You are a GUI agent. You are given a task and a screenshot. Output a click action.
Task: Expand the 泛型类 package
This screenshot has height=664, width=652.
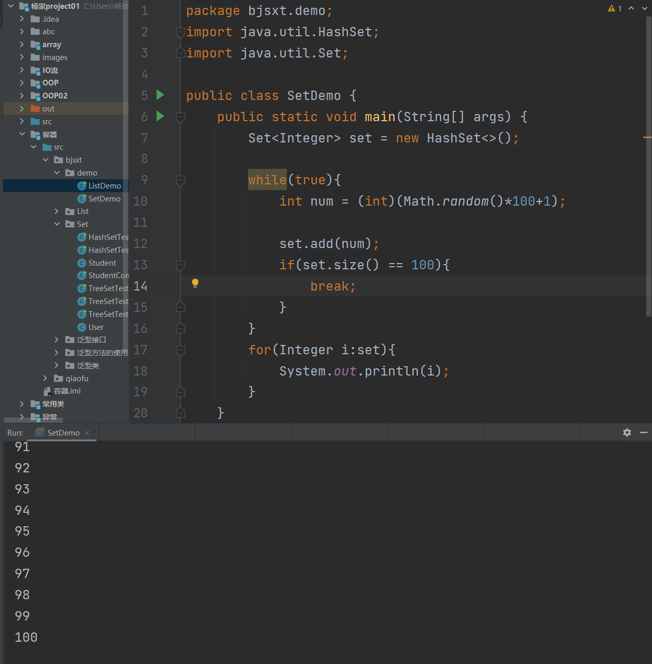(x=57, y=365)
